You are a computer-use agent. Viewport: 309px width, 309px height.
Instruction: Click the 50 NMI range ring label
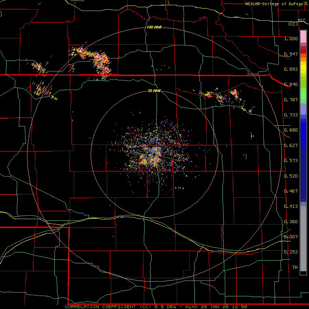154,91
